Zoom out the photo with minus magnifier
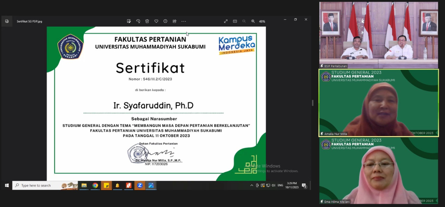Image resolution: width=445 pixels, height=207 pixels. pyautogui.click(x=244, y=21)
